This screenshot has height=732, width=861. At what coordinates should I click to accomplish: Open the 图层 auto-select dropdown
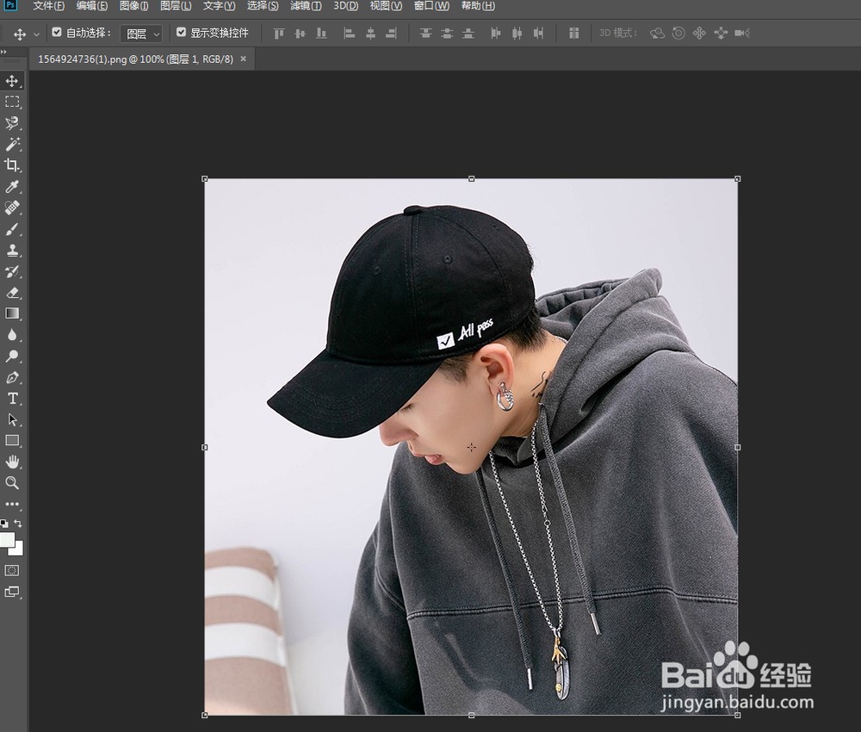point(141,34)
